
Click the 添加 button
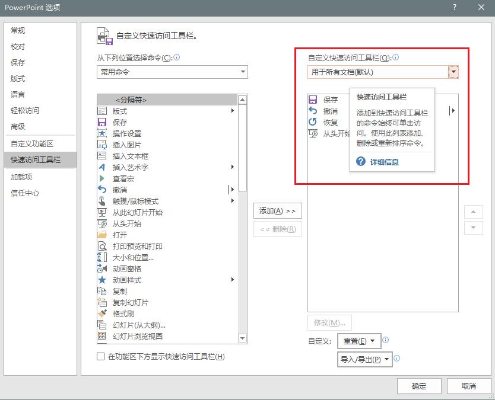coord(277,211)
